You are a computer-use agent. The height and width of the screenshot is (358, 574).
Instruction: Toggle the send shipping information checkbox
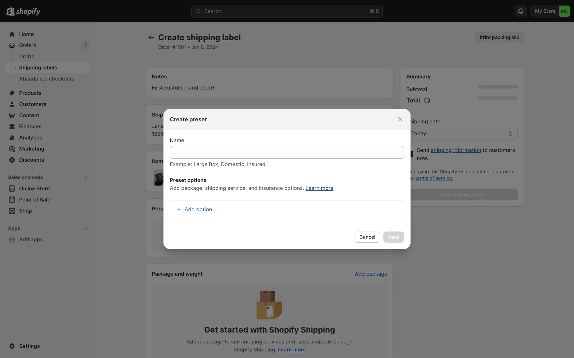(x=412, y=154)
